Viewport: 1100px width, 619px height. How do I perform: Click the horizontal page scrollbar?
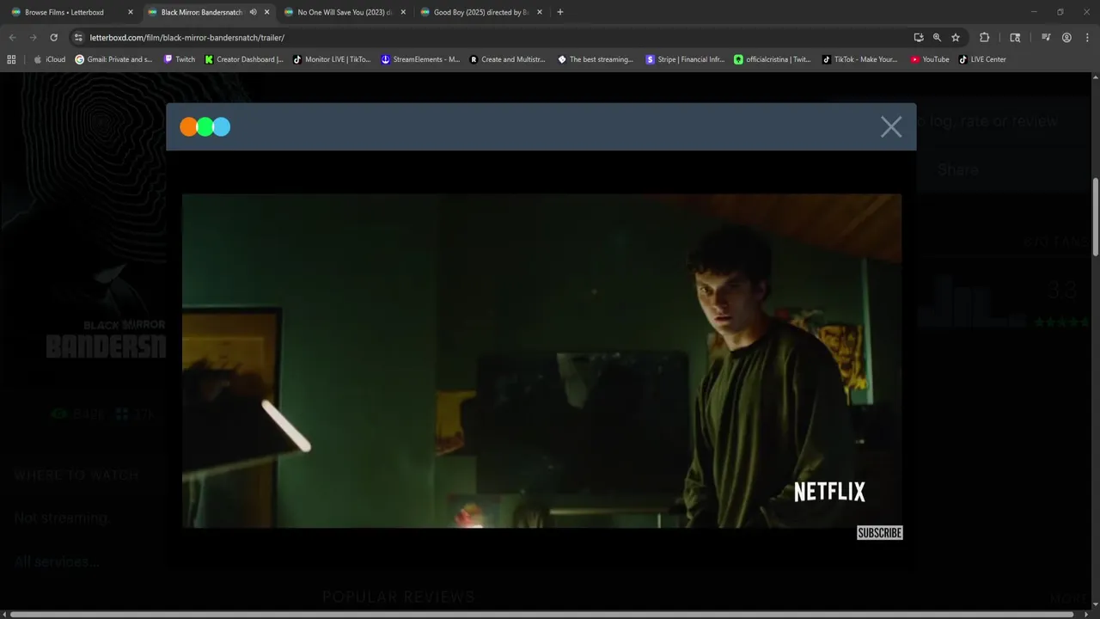click(542, 615)
